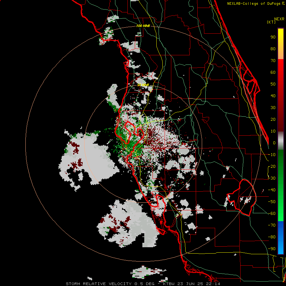The image size is (286, 286).
Task: Select the -90 value on velocity scale
Action: tap(272, 249)
